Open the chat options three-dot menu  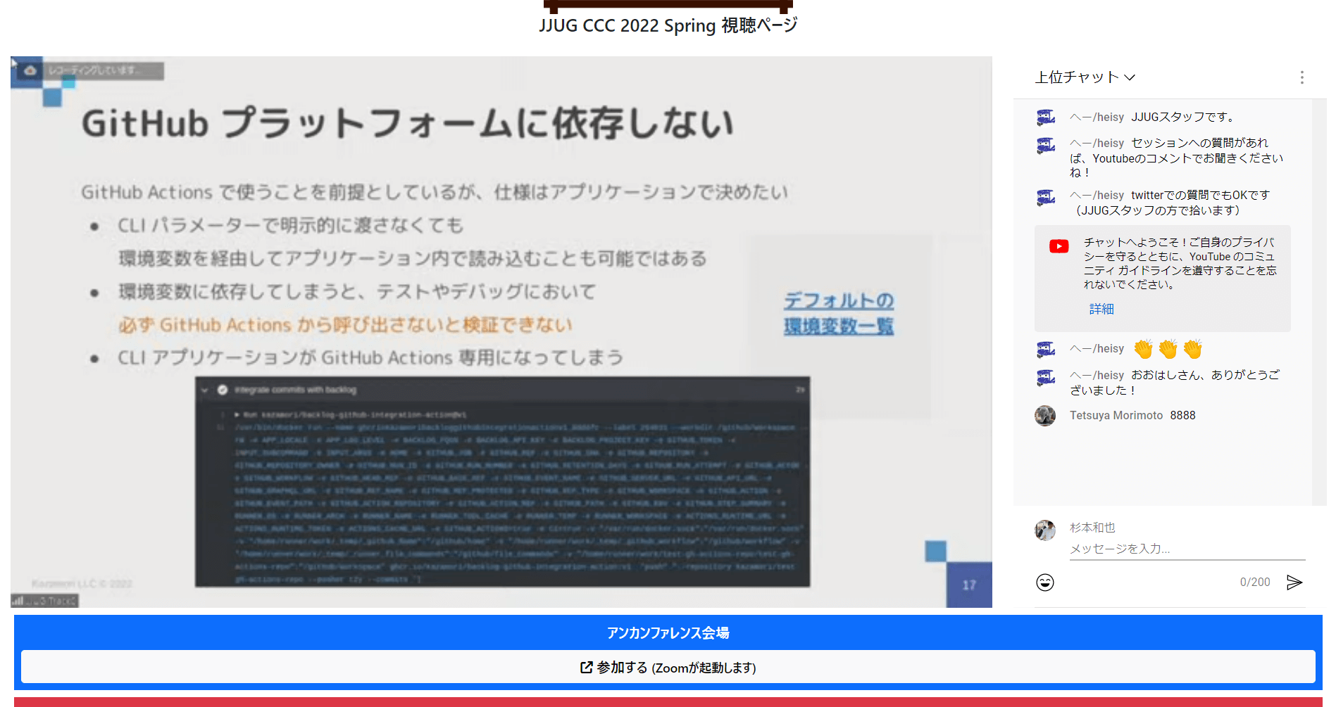point(1301,77)
